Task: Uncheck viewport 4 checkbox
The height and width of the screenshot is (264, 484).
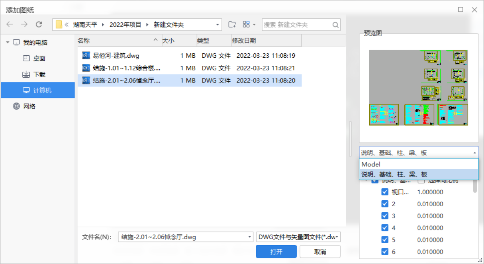Action: pyautogui.click(x=385, y=228)
